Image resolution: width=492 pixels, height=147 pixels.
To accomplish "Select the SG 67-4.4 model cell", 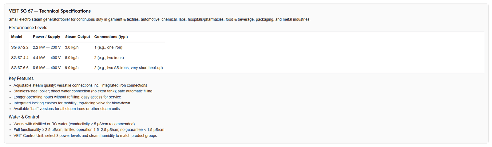I will pyautogui.click(x=20, y=58).
